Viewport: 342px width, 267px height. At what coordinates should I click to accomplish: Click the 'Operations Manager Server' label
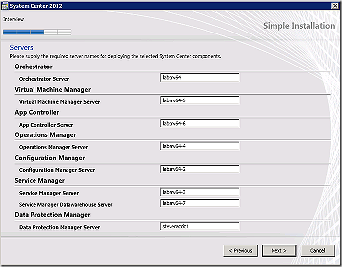coord(54,147)
